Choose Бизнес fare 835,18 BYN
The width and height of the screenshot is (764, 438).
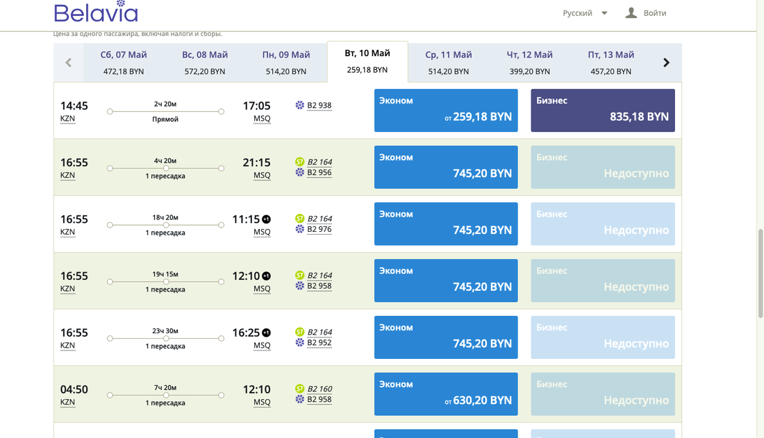602,110
